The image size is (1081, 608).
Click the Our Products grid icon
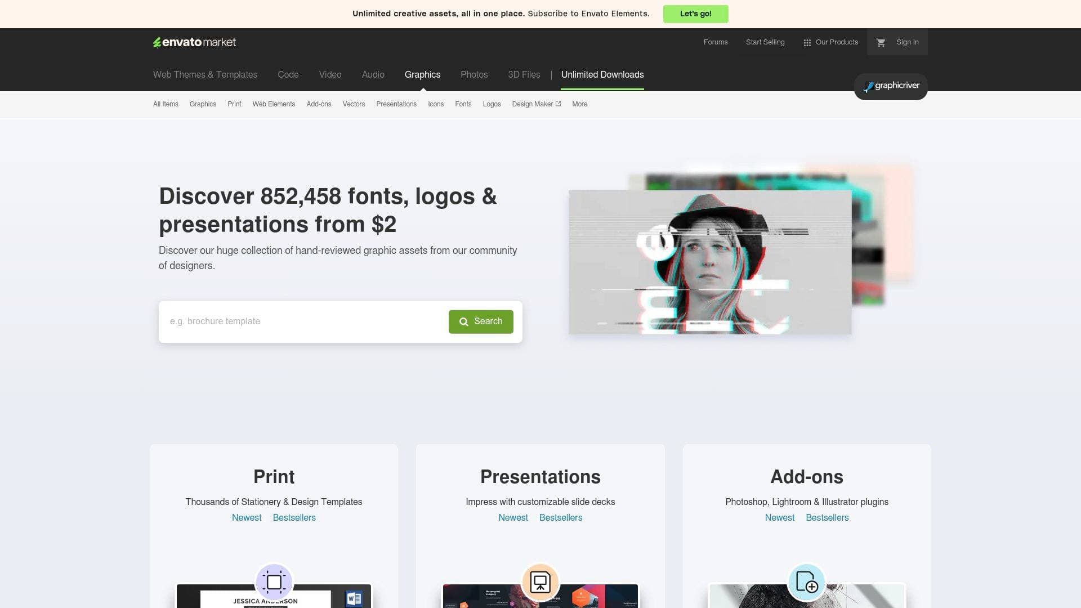[x=807, y=42]
